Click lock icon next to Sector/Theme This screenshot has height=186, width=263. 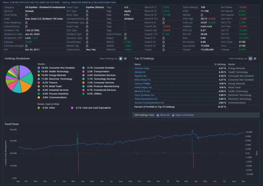[x=125, y=34]
